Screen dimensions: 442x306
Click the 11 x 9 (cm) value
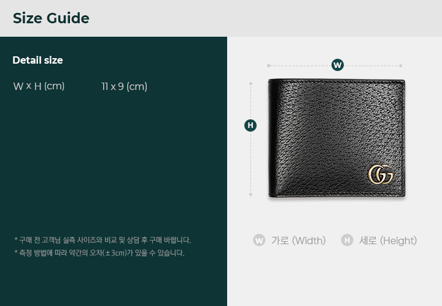click(x=124, y=86)
